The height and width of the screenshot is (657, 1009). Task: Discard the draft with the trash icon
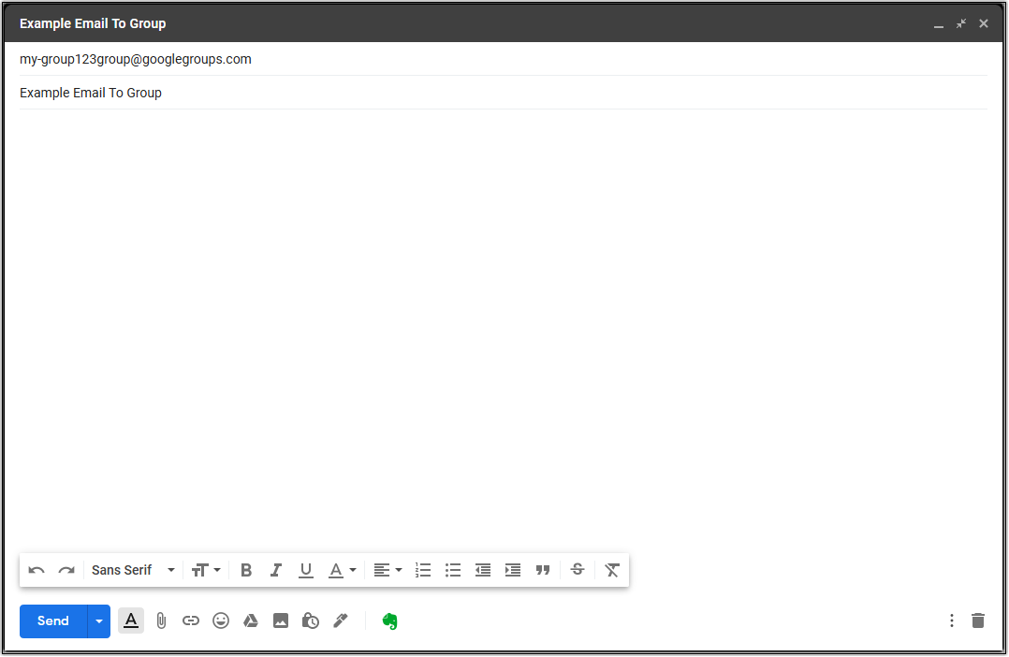point(978,620)
